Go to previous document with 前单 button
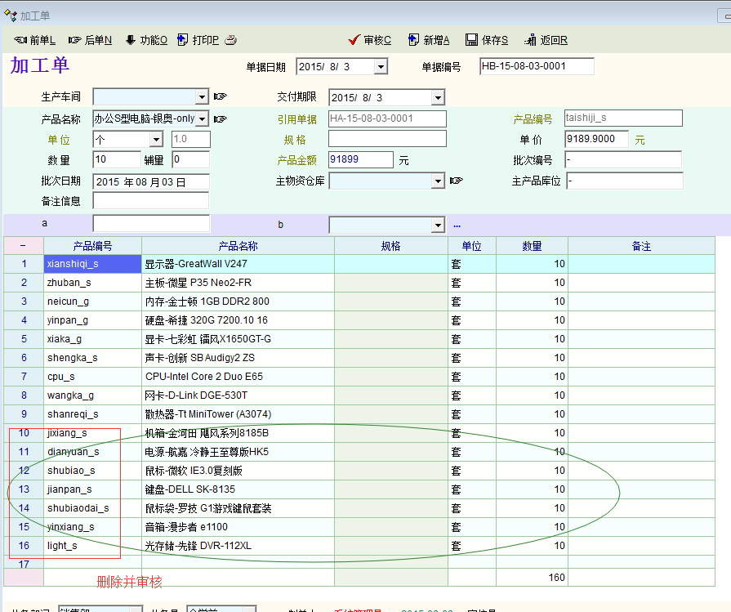Image resolution: width=731 pixels, height=612 pixels. [34, 40]
